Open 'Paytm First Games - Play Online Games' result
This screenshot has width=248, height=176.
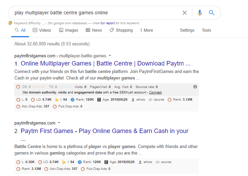click(x=105, y=131)
